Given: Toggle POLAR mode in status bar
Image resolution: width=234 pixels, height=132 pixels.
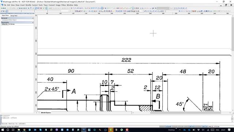Looking at the screenshot, I should tap(181, 126).
